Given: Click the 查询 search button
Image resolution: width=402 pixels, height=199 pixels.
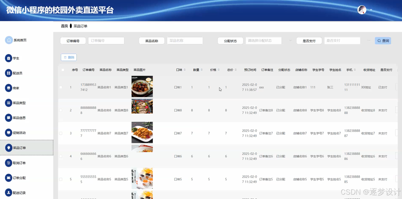Looking at the screenshot, I should tap(383, 41).
